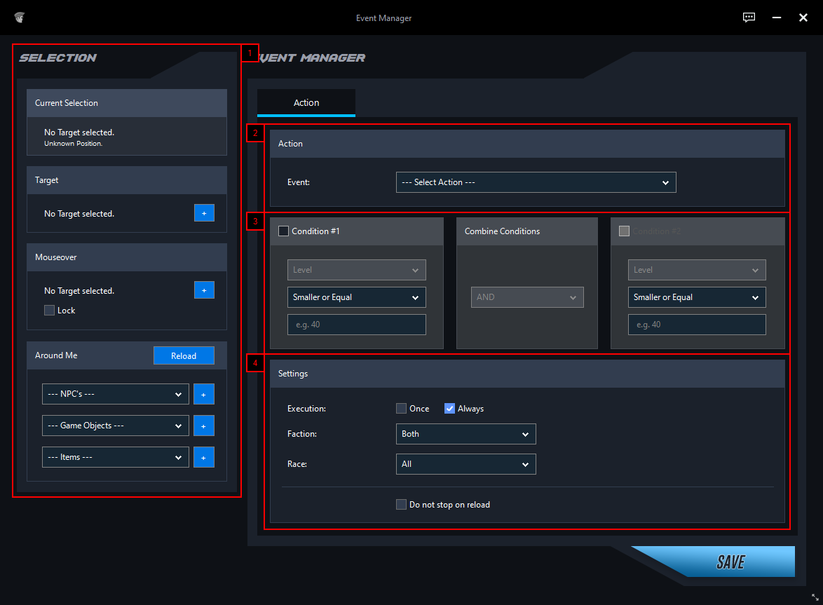
Task: Expand the Game Objects dropdown
Action: click(x=115, y=426)
